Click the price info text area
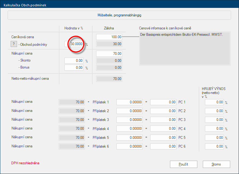 click(x=185, y=49)
